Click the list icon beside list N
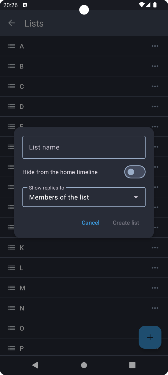This screenshot has width=168, height=375. pyautogui.click(x=11, y=308)
